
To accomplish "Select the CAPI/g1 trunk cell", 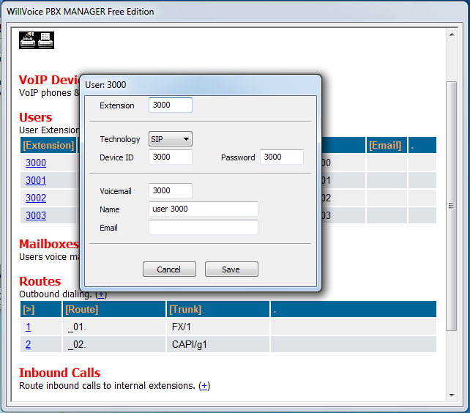I will pos(218,345).
